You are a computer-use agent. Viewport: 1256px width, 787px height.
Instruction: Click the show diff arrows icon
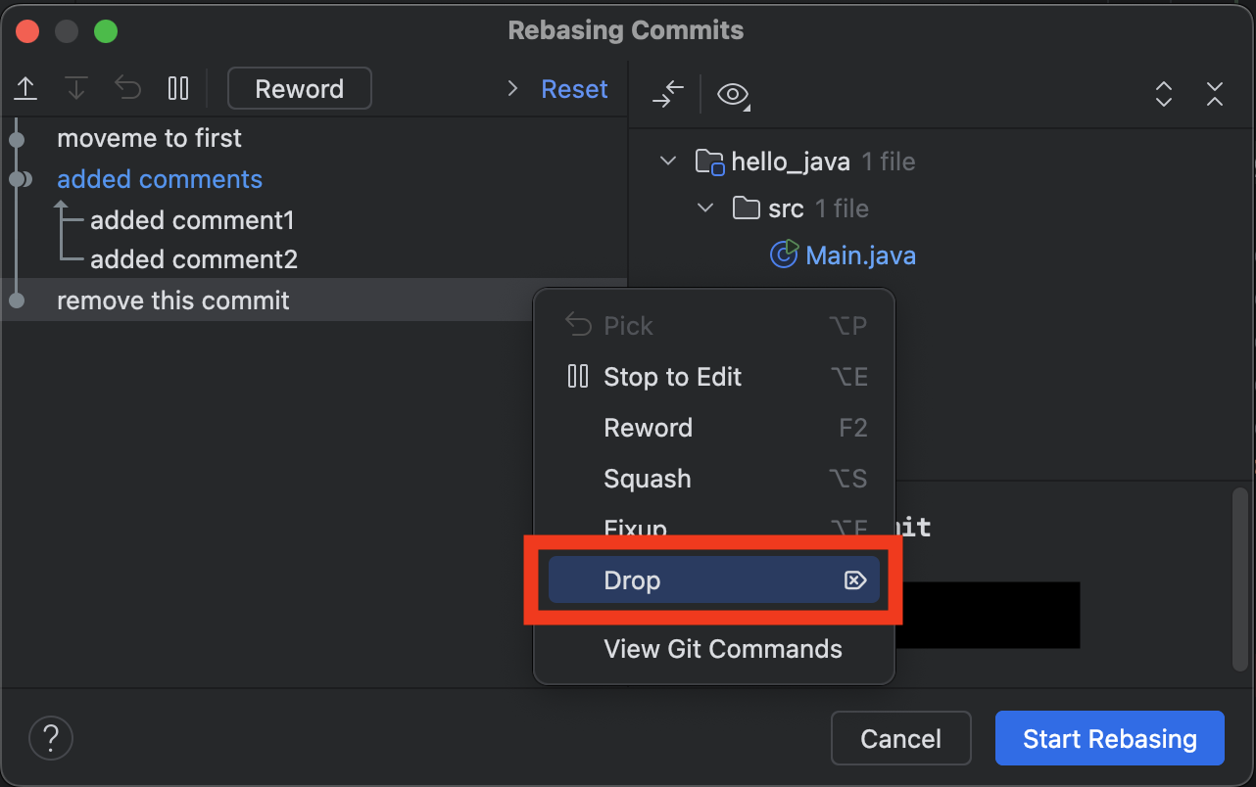click(x=668, y=94)
